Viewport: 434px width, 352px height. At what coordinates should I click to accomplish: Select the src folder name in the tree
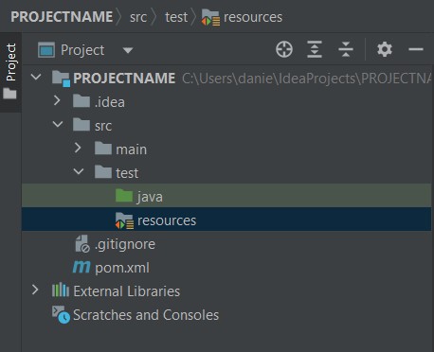[103, 126]
